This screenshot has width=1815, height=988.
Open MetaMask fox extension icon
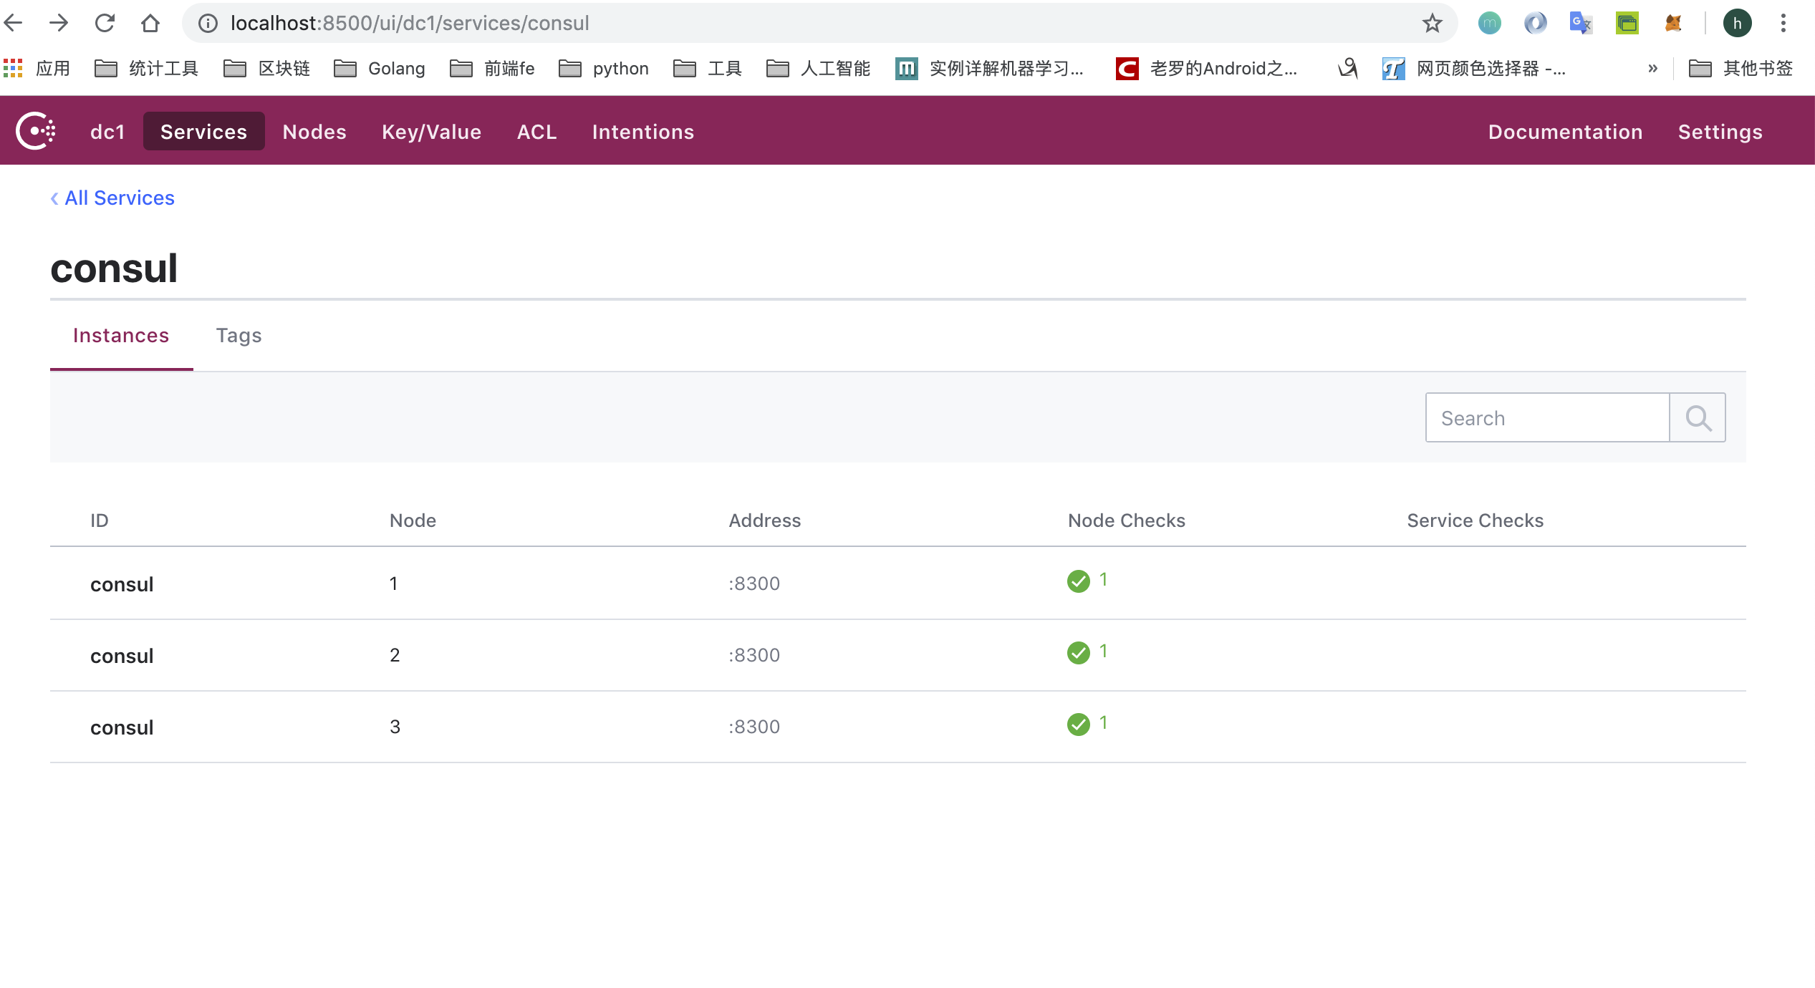coord(1673,23)
